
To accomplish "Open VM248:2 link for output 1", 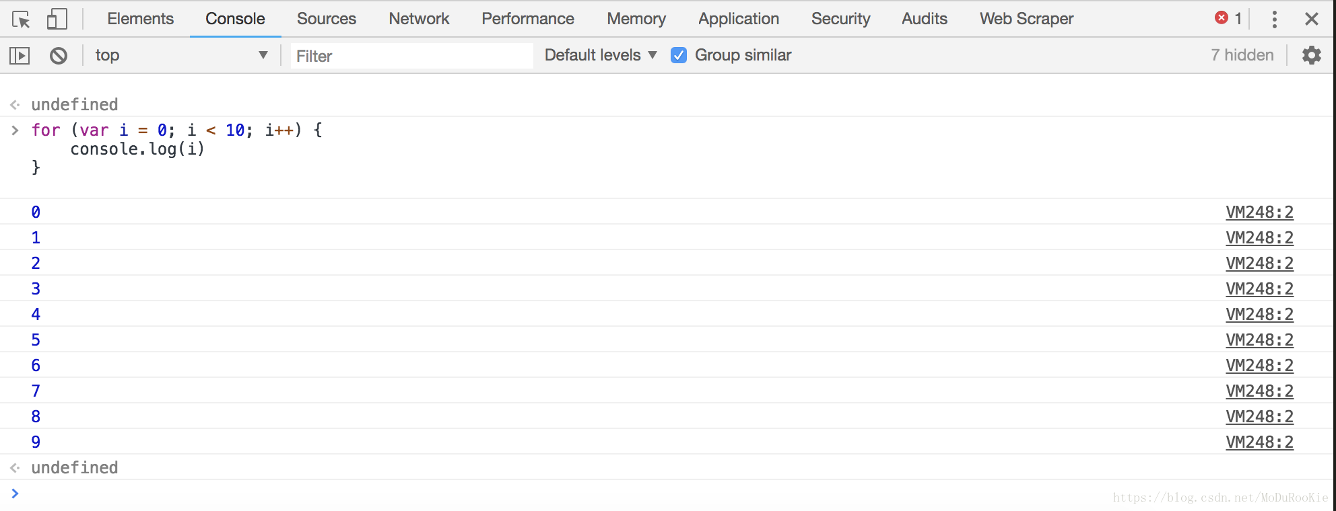I will 1259,237.
